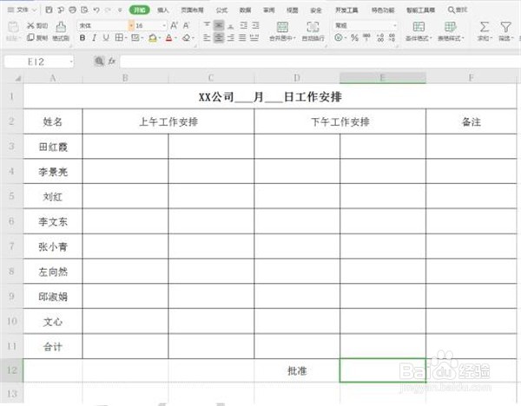This screenshot has height=406, width=521.
Task: Click distributed alignment icon
Action: (254, 38)
